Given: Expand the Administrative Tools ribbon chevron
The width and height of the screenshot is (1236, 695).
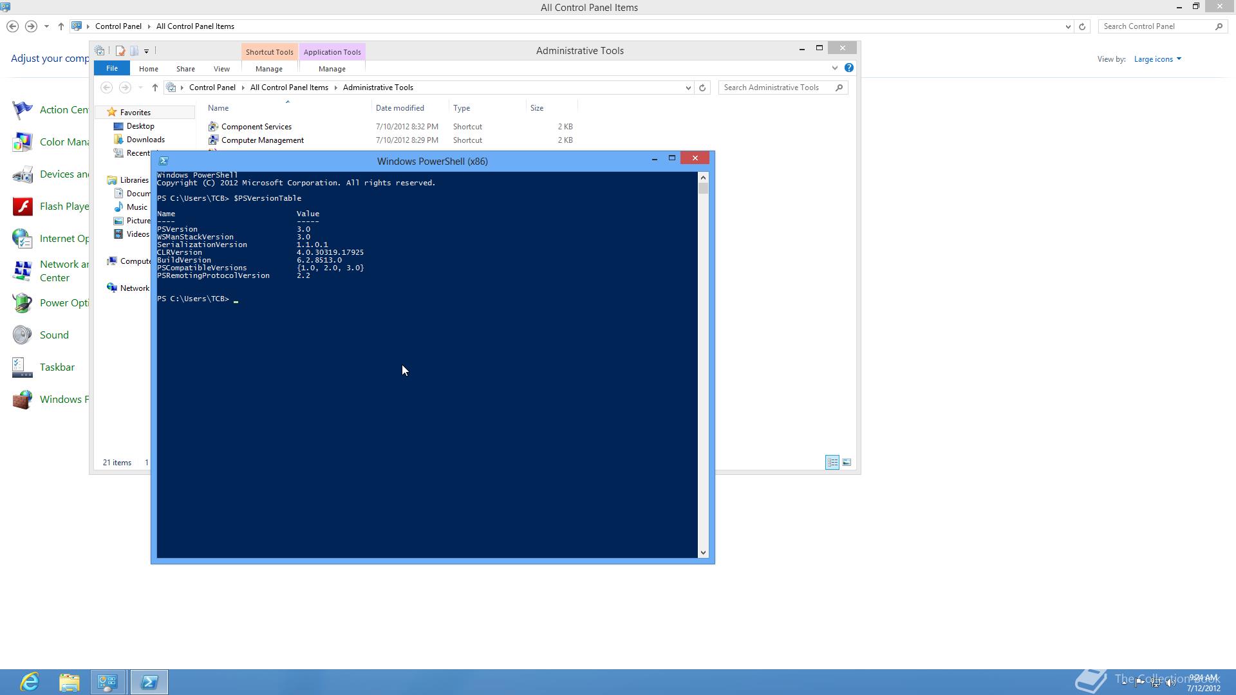Looking at the screenshot, I should click(834, 68).
